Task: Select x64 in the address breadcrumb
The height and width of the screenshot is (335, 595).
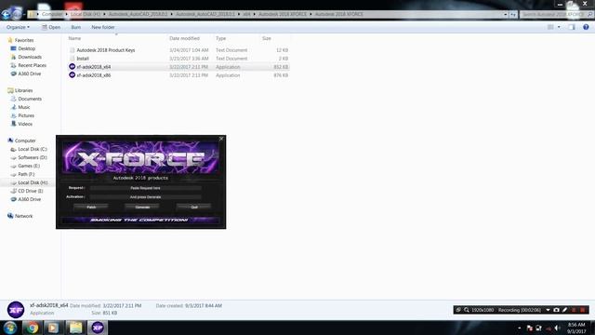Action: point(246,15)
